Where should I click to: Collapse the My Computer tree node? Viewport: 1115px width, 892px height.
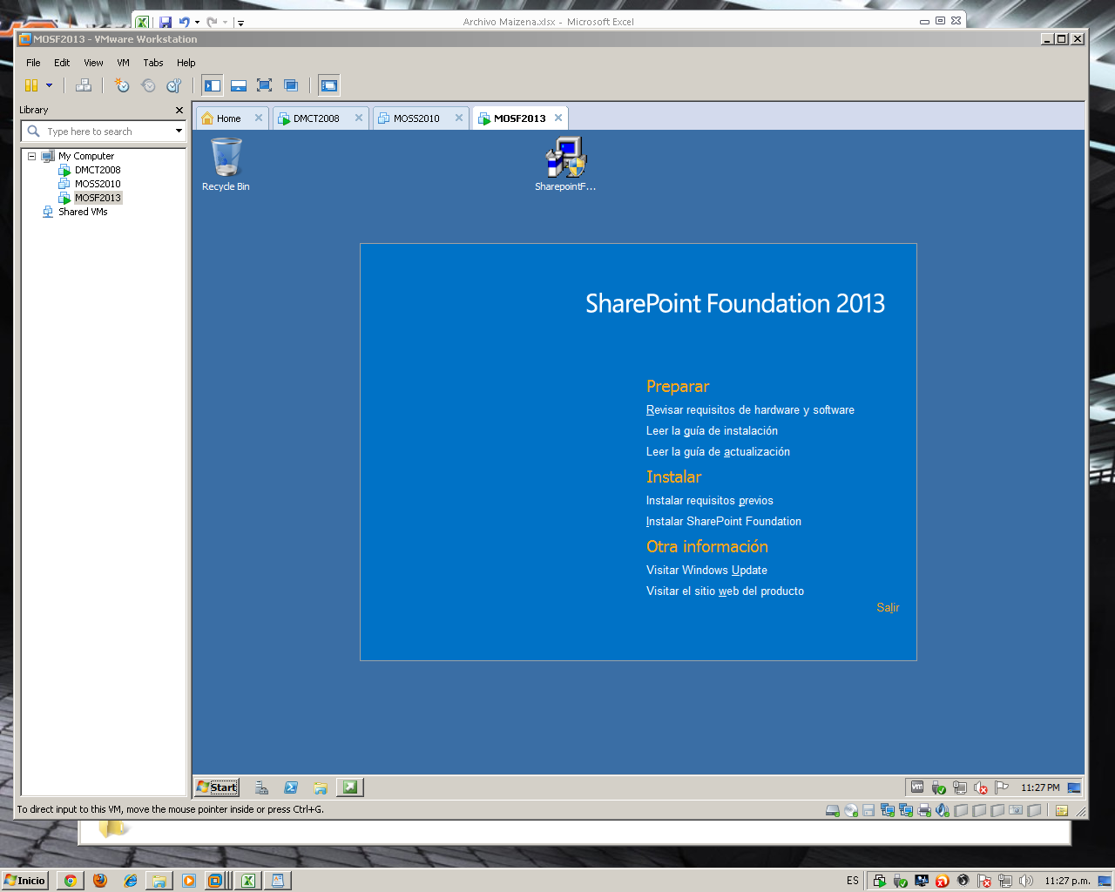pos(31,156)
